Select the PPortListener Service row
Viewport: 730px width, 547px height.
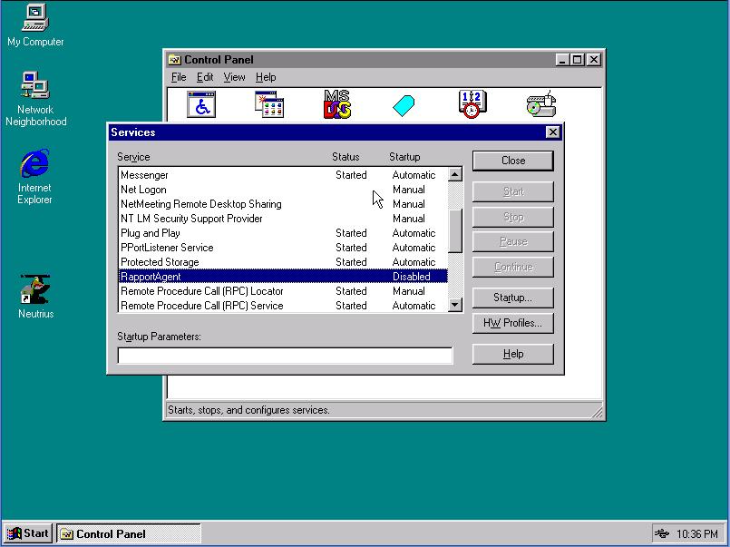click(x=283, y=248)
